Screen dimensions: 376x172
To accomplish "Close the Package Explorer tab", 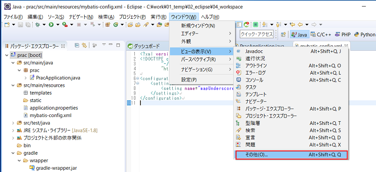I will pos(63,46).
